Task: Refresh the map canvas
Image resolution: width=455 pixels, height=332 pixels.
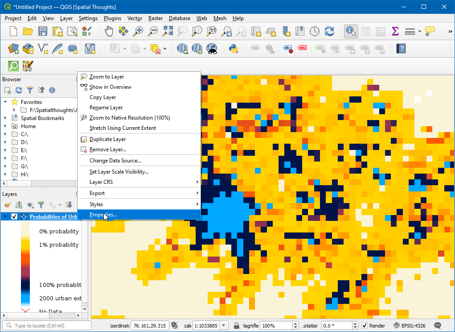Action: pos(329,31)
